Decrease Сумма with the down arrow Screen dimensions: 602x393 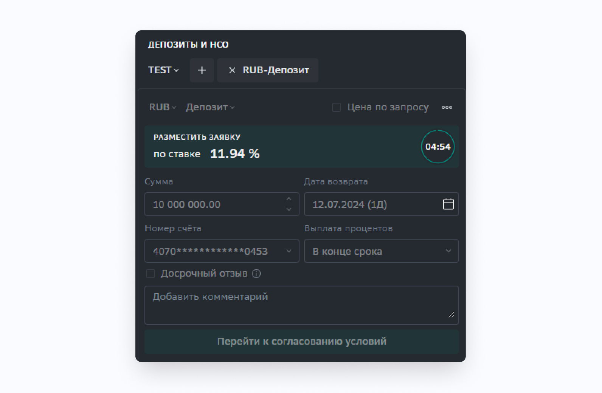tap(289, 209)
